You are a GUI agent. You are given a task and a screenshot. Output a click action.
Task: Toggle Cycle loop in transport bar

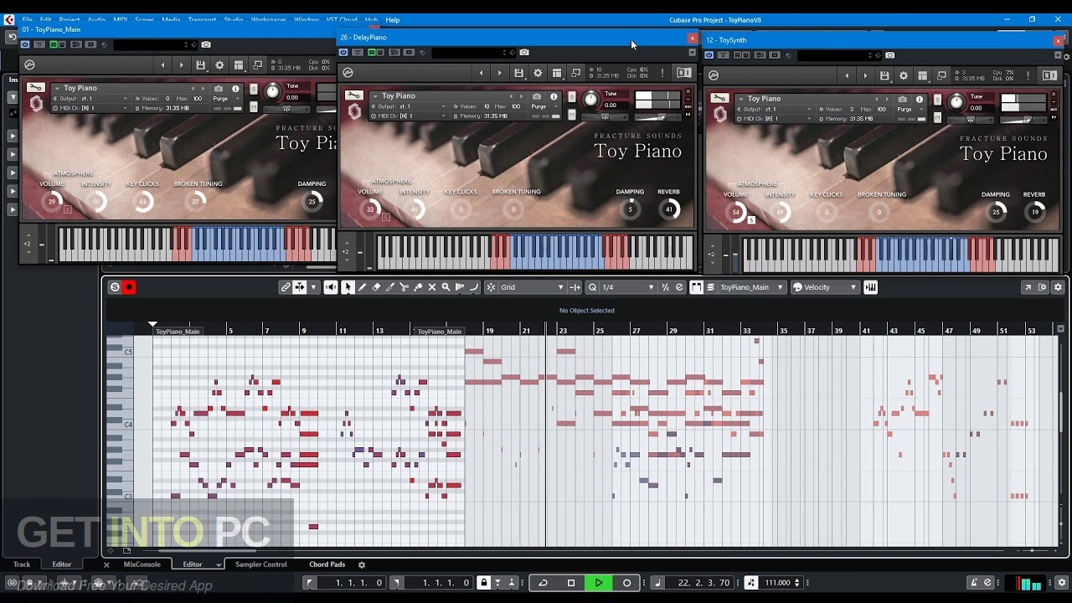544,583
